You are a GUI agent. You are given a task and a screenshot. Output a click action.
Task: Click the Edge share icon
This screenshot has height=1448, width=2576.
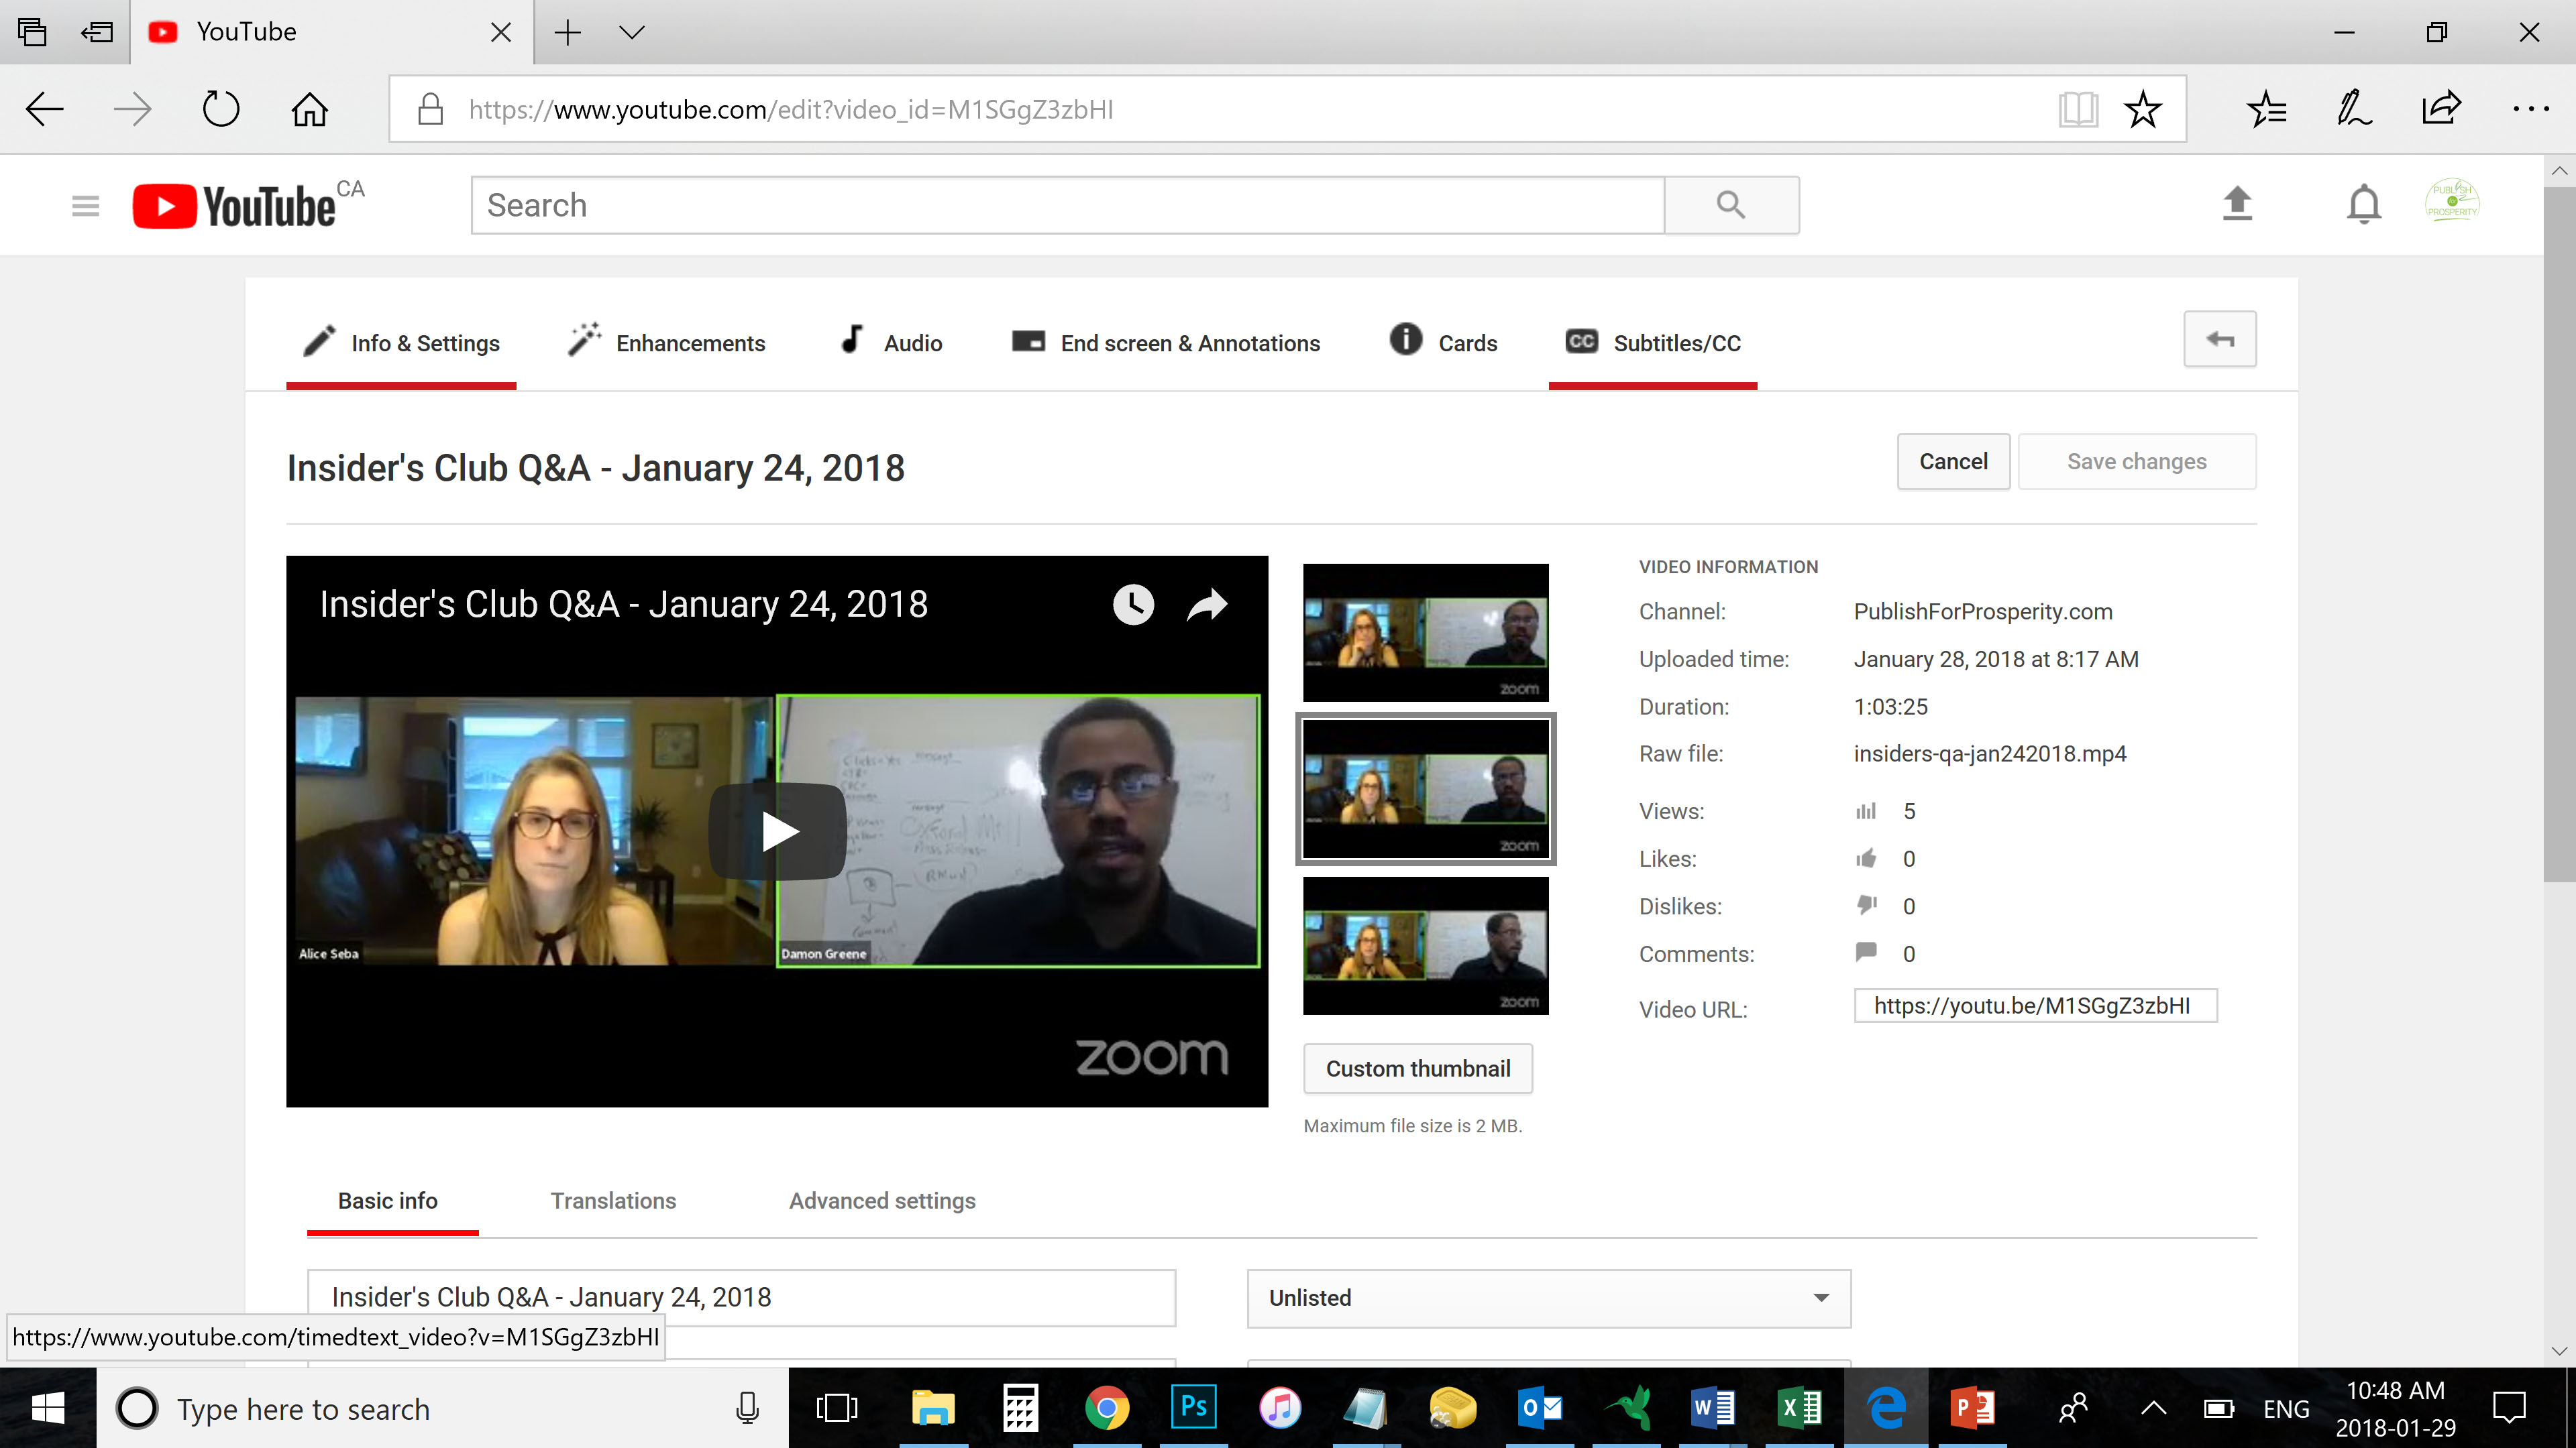[2441, 107]
